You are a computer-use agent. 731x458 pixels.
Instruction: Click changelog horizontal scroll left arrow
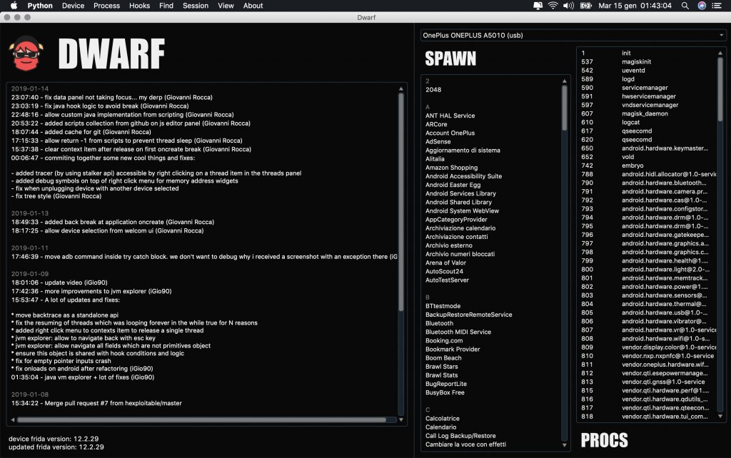point(13,419)
